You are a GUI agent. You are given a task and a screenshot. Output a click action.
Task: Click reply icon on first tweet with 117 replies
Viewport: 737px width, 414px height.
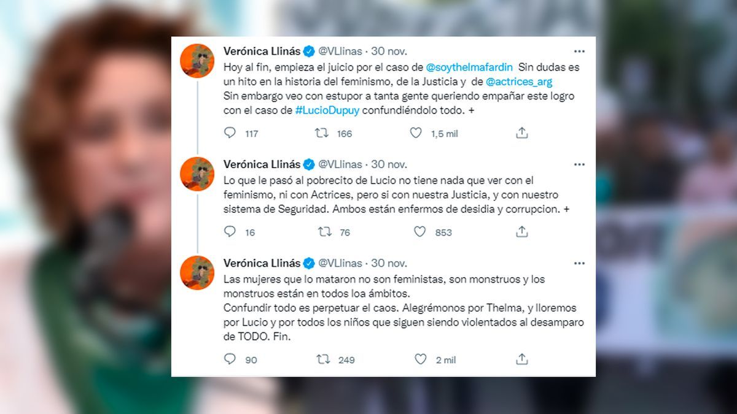230,133
